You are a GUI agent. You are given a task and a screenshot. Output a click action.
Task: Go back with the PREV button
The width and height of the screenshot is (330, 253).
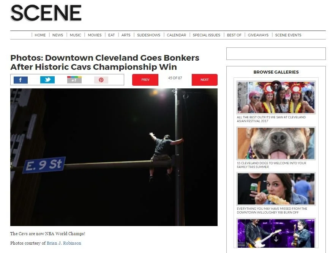pyautogui.click(x=145, y=80)
